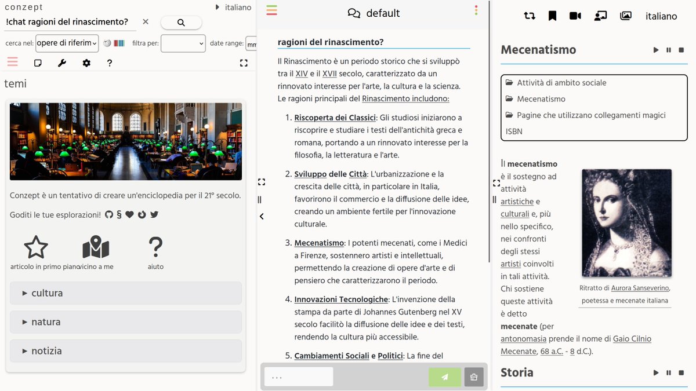Click the presenter screen icon
Image resolution: width=696 pixels, height=391 pixels.
pyautogui.click(x=600, y=16)
